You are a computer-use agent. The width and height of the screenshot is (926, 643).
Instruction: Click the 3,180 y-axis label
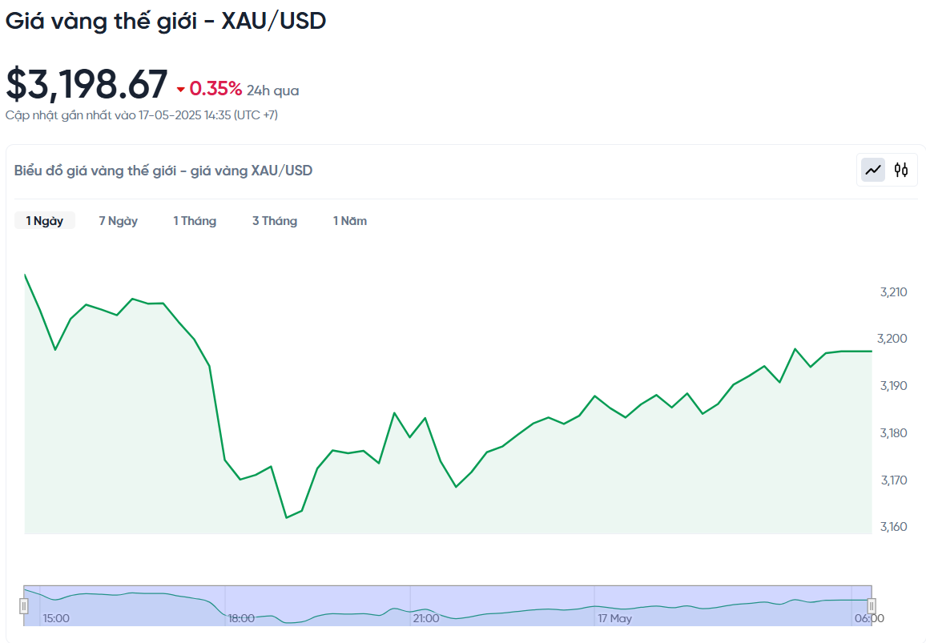point(893,432)
